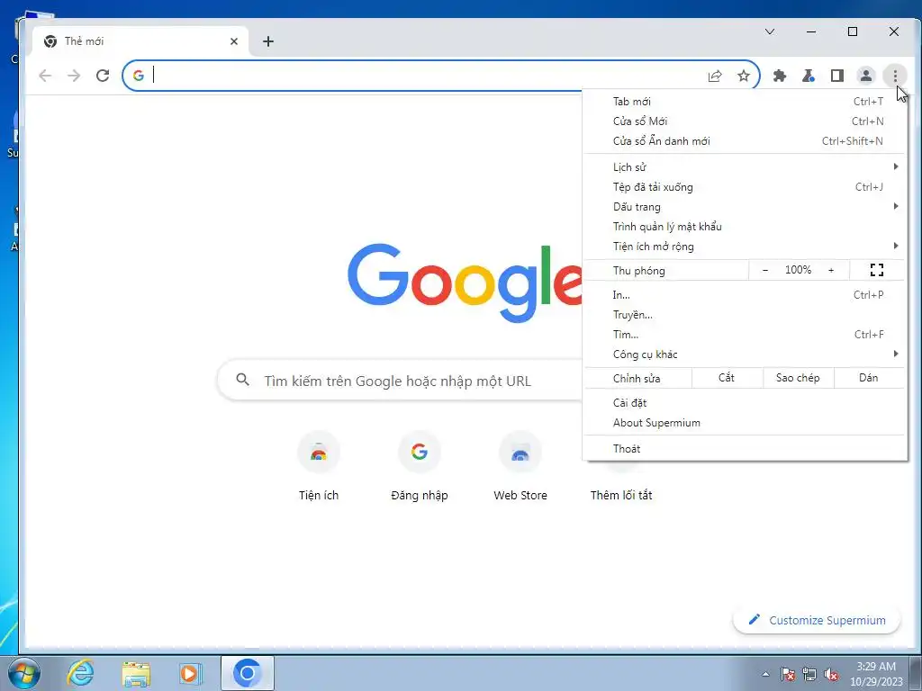Screen dimensions: 922x691
Task: Click the network tray icon
Action: point(809,674)
